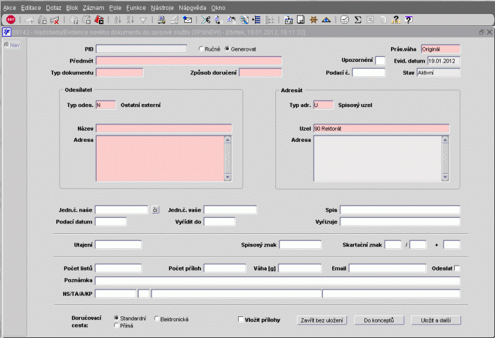The image size is (495, 338).
Task: Open the Nápověda menu
Action: 192,7
